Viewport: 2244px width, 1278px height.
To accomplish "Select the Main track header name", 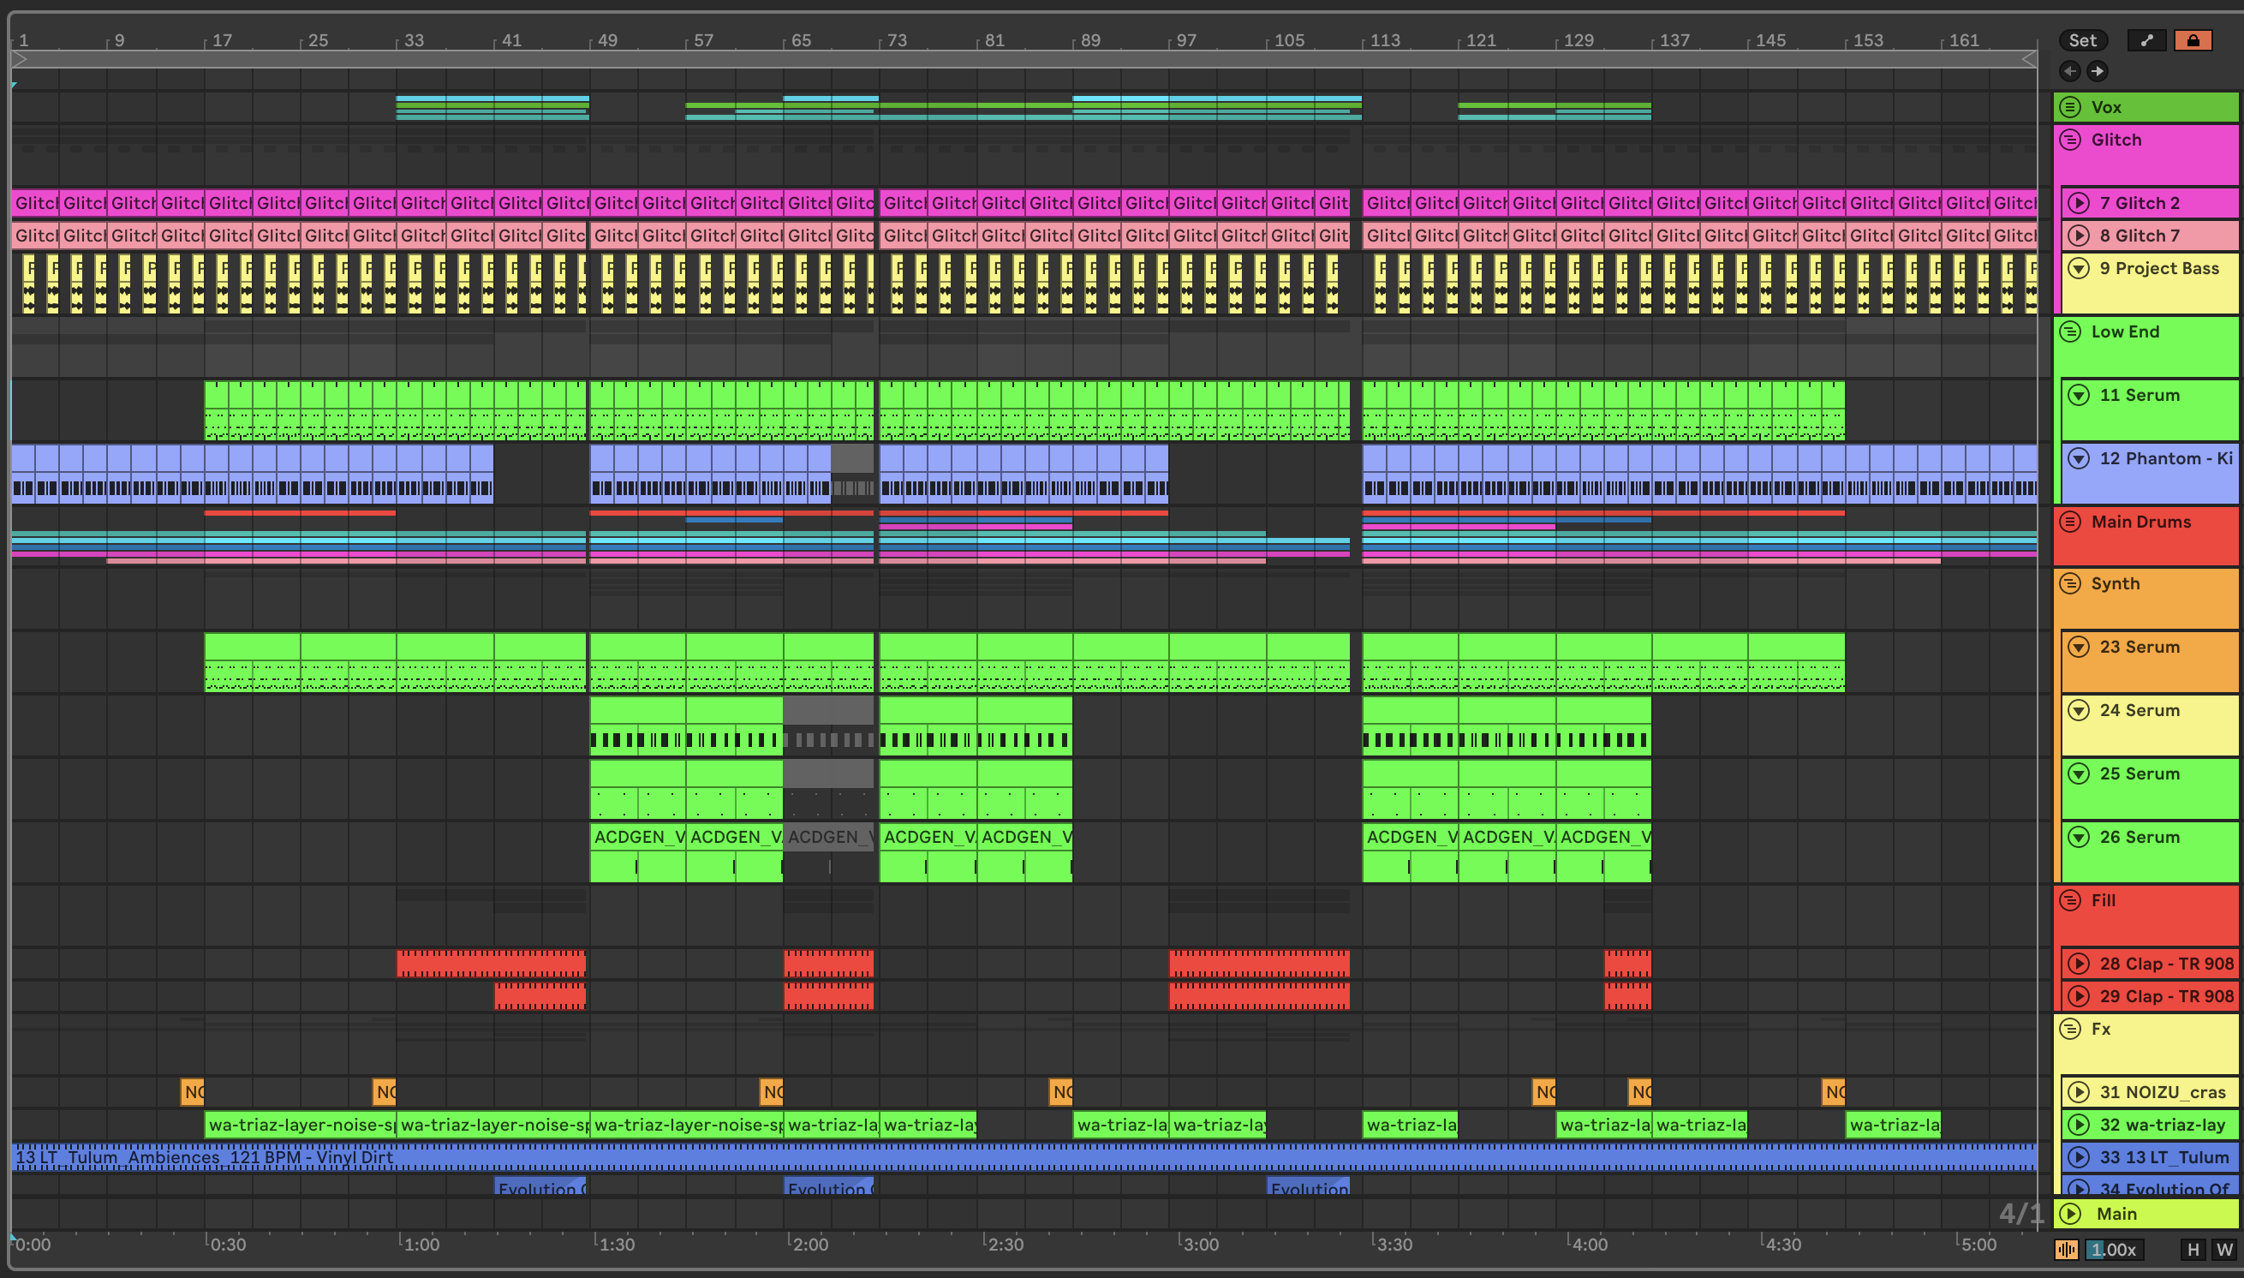I will click(x=2116, y=1214).
